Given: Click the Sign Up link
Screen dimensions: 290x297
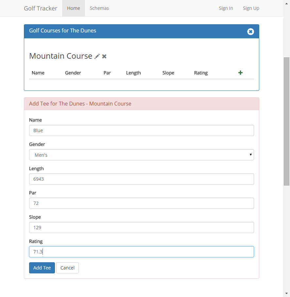Looking at the screenshot, I should tap(251, 8).
